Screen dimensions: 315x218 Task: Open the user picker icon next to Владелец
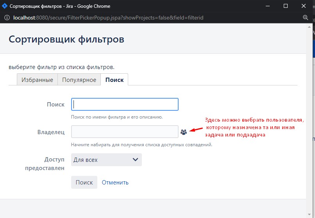click(184, 132)
